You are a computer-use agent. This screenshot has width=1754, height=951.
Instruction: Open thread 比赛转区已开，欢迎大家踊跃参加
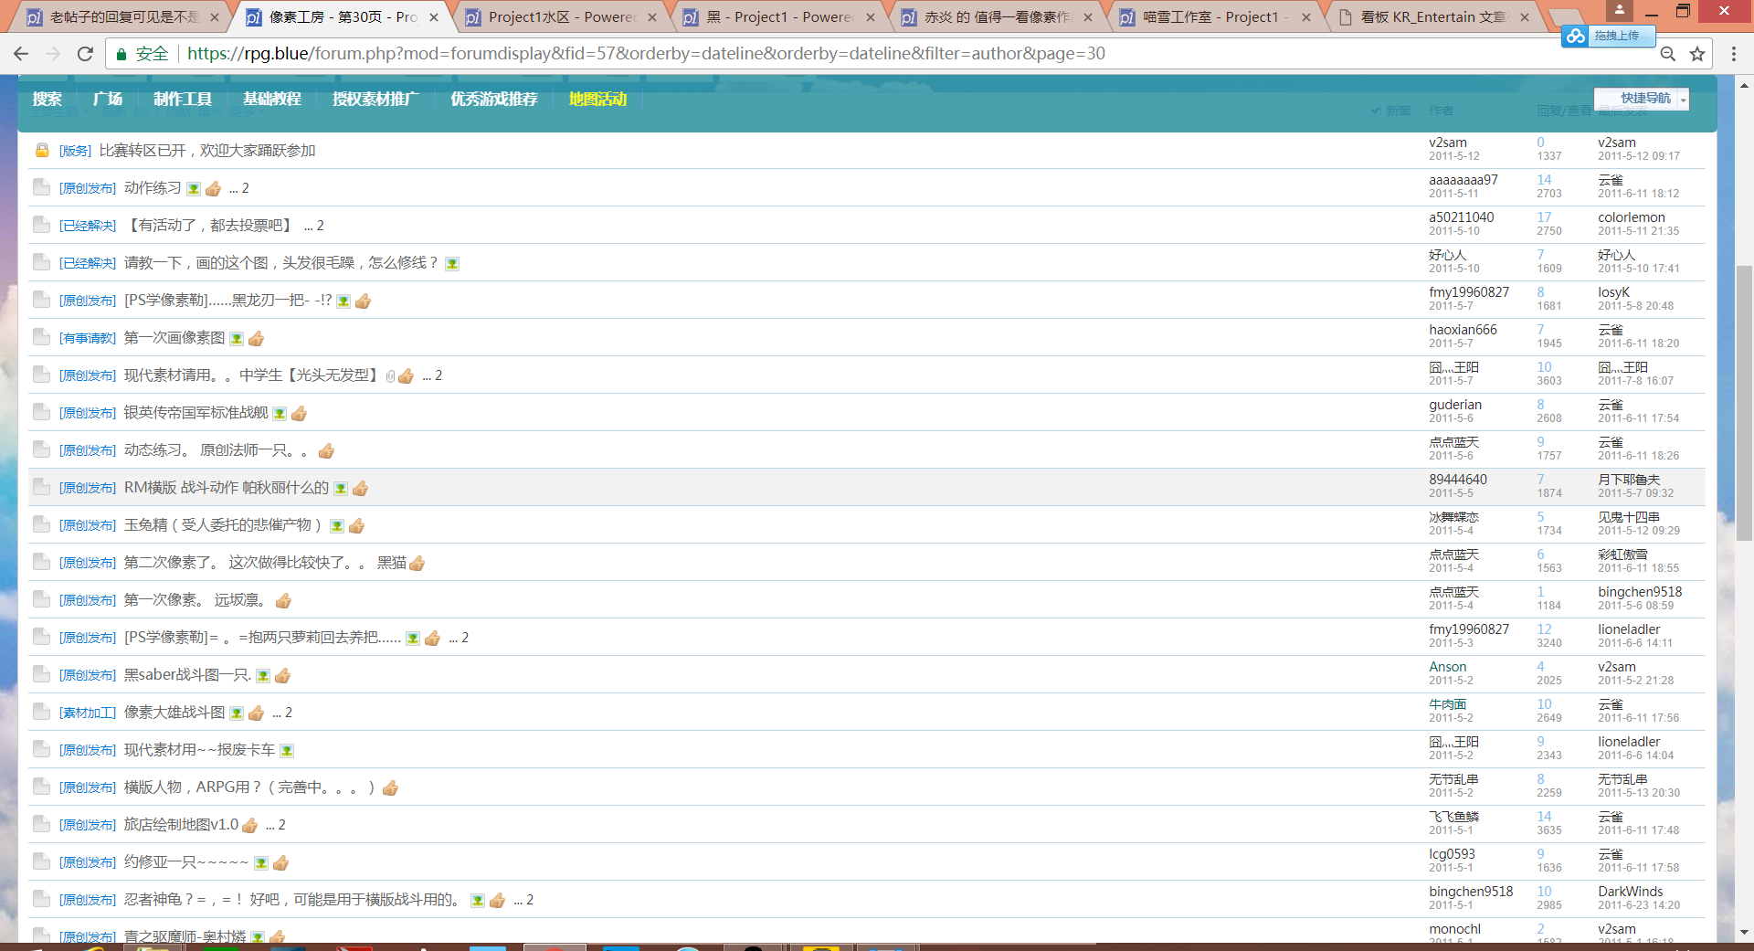[x=207, y=151]
